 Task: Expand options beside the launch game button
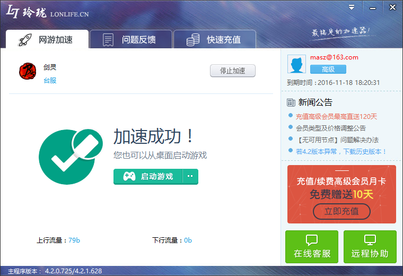[x=190, y=176]
